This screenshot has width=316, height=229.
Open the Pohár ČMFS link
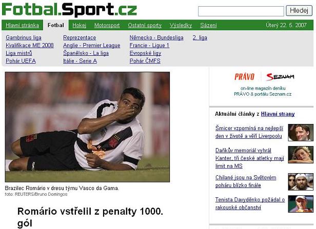click(145, 61)
